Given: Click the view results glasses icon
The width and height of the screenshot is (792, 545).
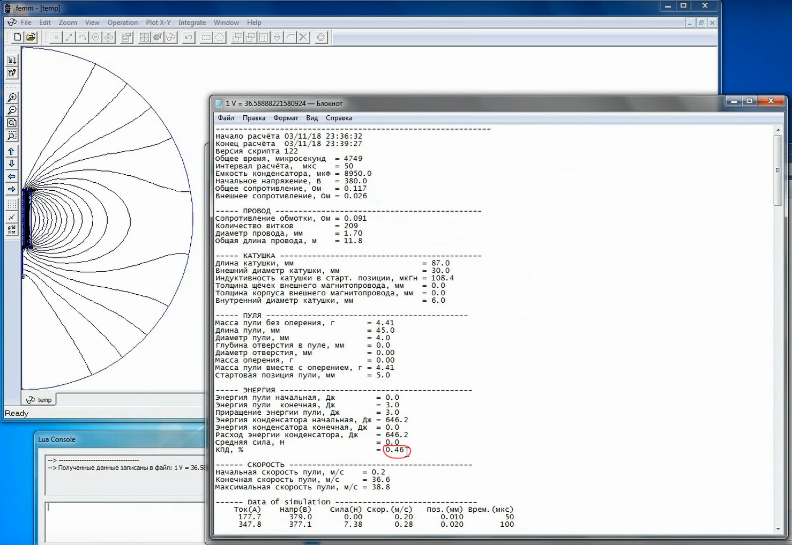Looking at the screenshot, I should click(x=170, y=37).
